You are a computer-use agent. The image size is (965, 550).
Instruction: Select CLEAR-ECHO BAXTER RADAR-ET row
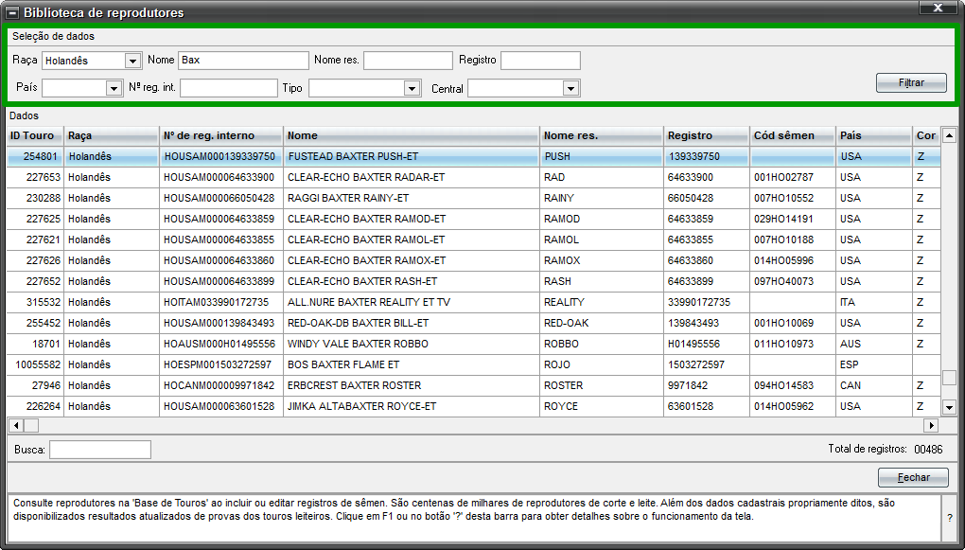tap(474, 177)
